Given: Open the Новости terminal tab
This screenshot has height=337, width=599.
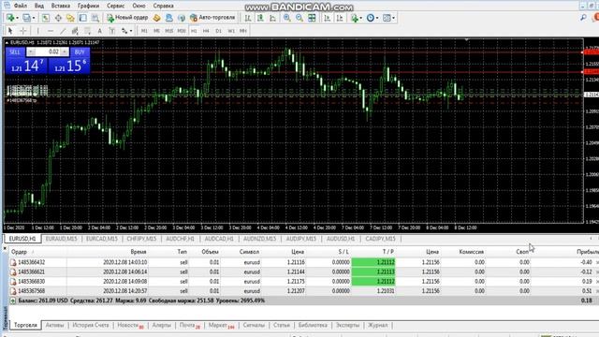Looking at the screenshot, I should (130, 325).
